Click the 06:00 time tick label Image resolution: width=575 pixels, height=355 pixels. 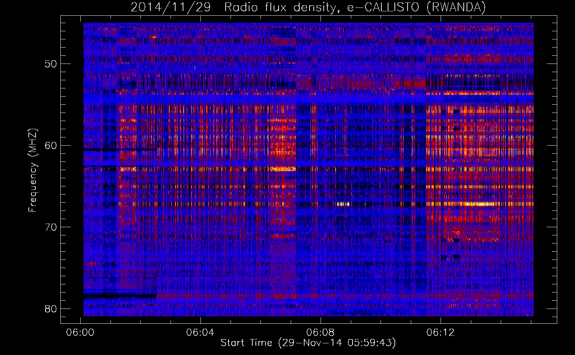[x=80, y=333]
